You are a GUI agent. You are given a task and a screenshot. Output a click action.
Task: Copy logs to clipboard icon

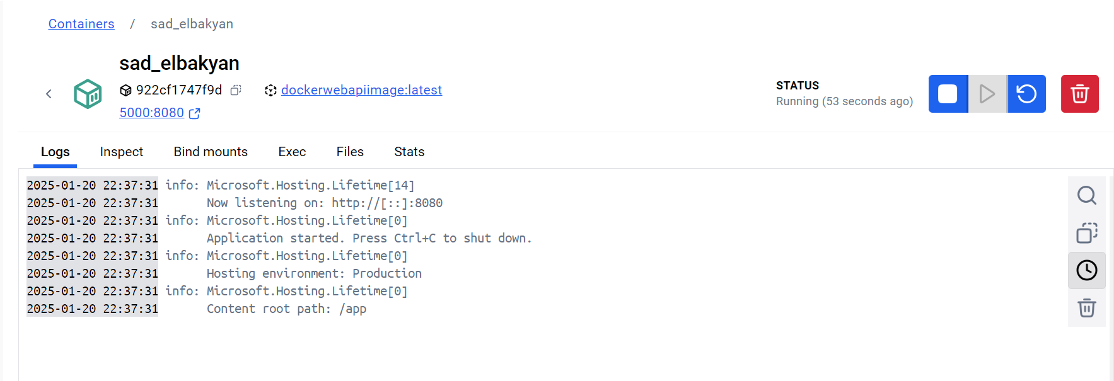1087,233
